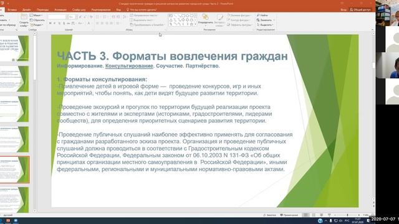The width and height of the screenshot is (399, 224).
Task: Open the Макет (Layout) dropdown
Action: (x=36, y=15)
